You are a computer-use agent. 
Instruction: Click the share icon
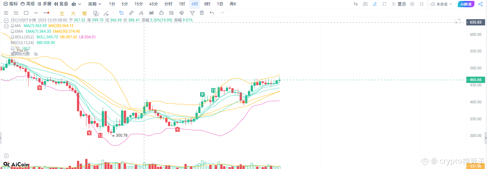pyautogui.click(x=480, y=4)
